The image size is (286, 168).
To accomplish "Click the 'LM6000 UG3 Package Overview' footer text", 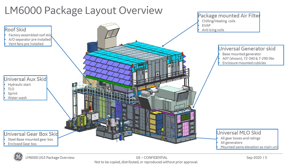I will [x=50, y=158].
